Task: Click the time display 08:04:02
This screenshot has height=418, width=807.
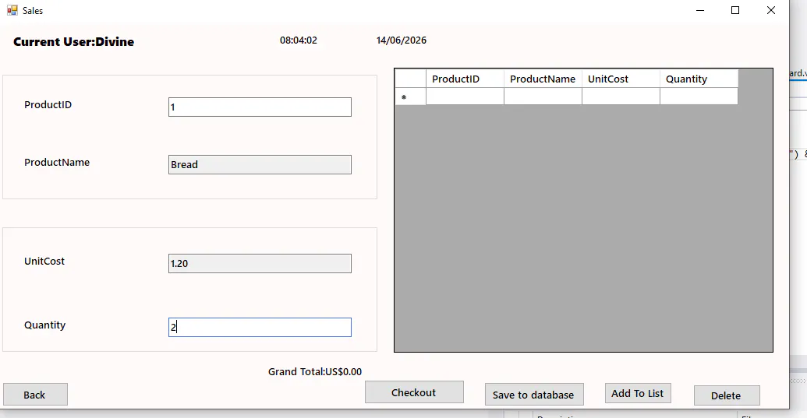Action: coord(299,40)
